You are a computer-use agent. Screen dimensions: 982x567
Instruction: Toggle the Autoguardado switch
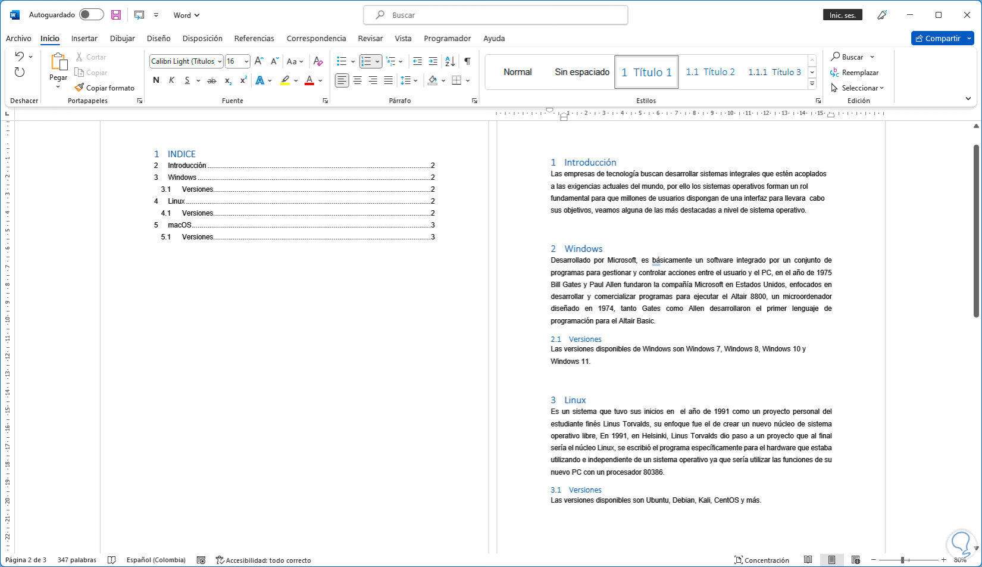[91, 15]
